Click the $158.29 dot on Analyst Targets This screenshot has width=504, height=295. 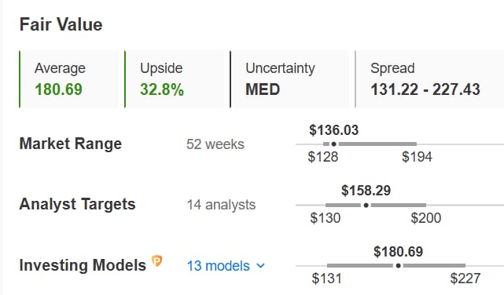[x=366, y=206]
